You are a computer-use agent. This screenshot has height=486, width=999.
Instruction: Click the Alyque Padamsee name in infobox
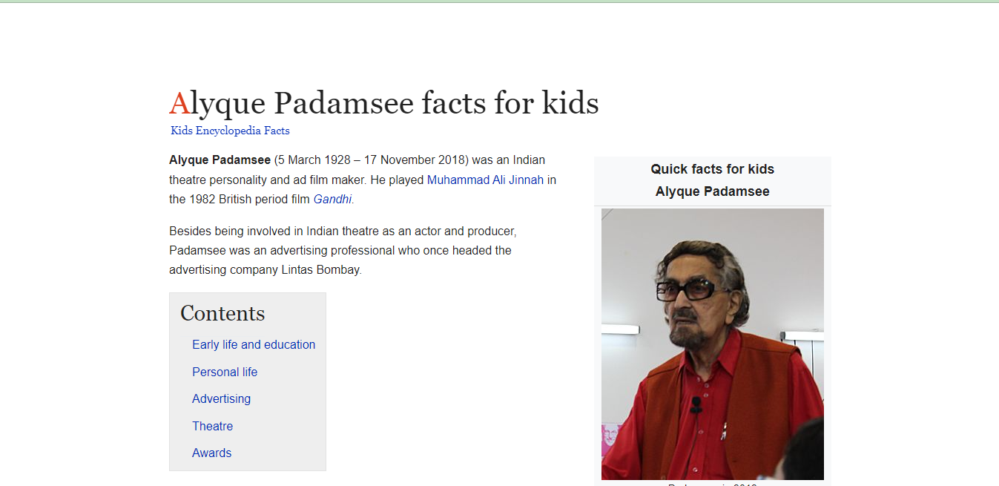[712, 191]
